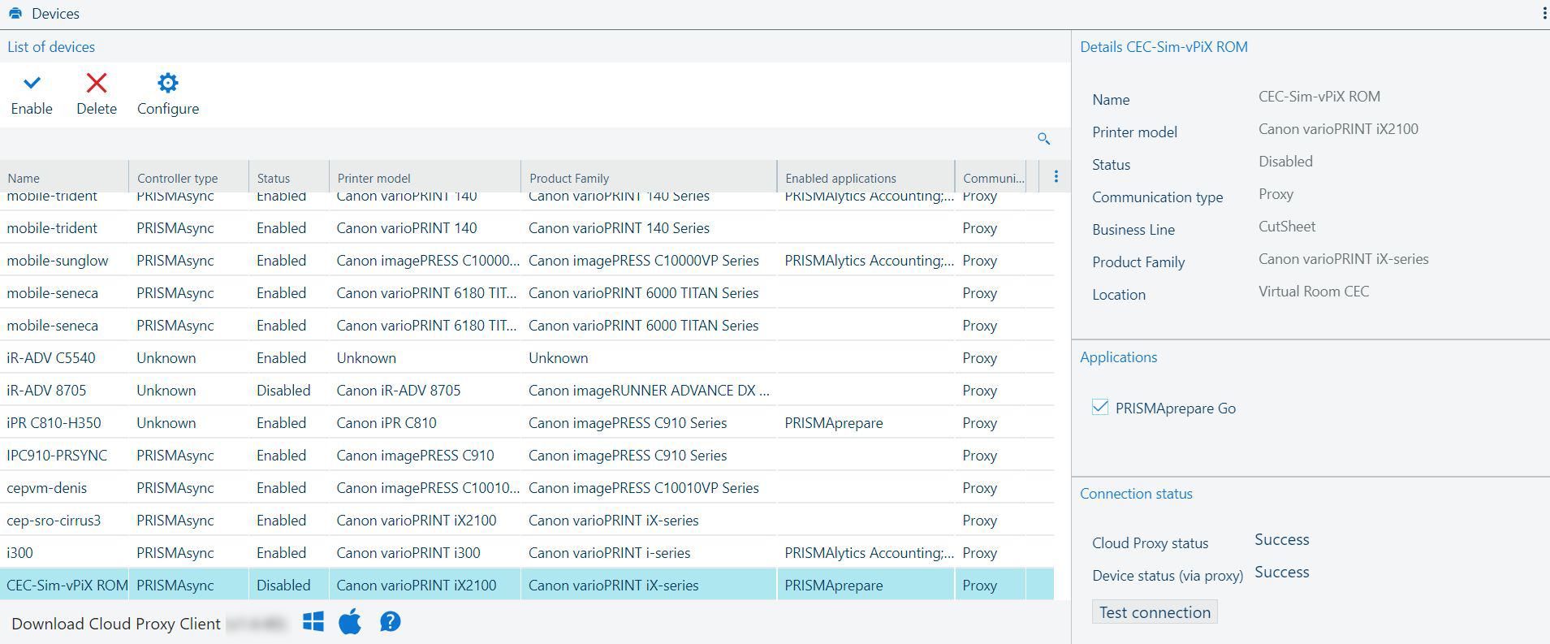This screenshot has height=644, width=1550.
Task: Click Canon imagePRESS C10010VP Series family cell
Action: tap(644, 488)
